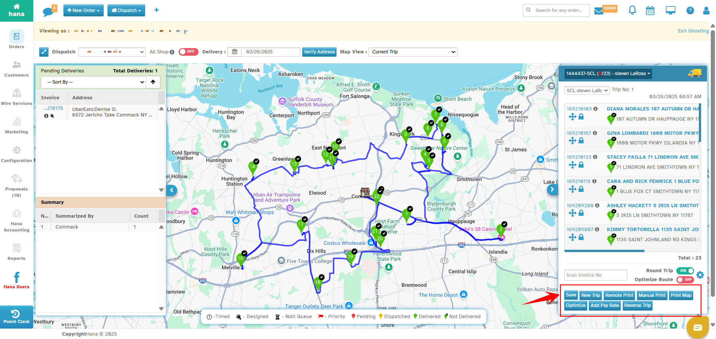
Task: Open Hana Accounting in sidebar
Action: 16,221
